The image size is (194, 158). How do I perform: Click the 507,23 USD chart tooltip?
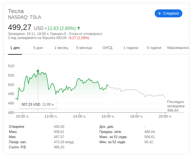click(38, 104)
